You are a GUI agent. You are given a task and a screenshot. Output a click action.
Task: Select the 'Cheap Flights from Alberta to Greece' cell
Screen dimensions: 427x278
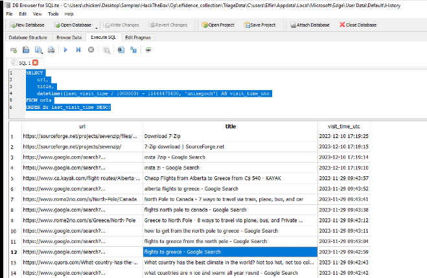pos(231,178)
